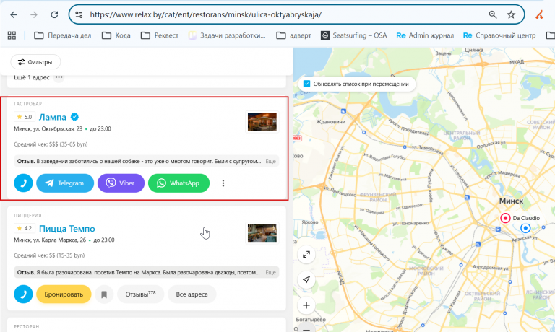Image resolution: width=555 pixels, height=332 pixels.
Task: Save Пицца Темпо with the bookmark icon
Action: point(104,294)
